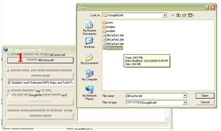
Task: Click the Cancel button
Action: [x=205, y=102]
